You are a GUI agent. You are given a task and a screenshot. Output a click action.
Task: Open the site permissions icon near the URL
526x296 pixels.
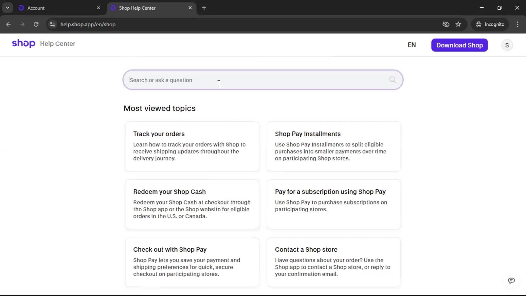pos(52,24)
